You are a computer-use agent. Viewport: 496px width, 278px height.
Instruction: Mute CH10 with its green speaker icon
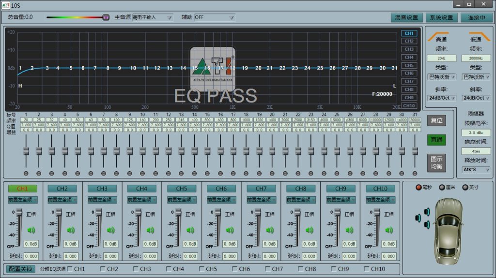point(389,230)
